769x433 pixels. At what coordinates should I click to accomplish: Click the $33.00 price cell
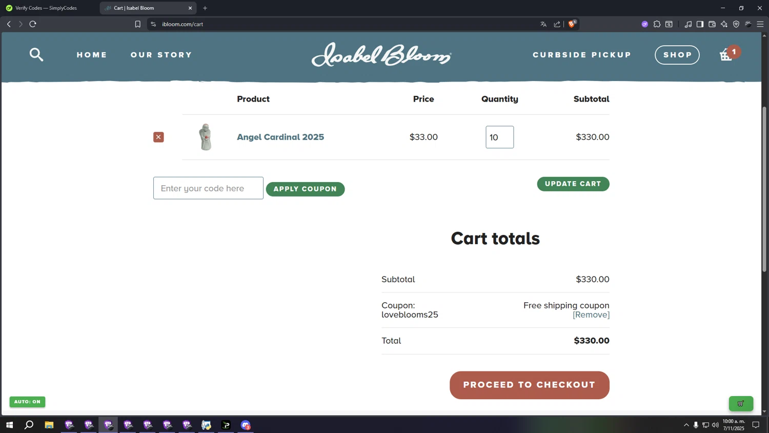pos(423,137)
